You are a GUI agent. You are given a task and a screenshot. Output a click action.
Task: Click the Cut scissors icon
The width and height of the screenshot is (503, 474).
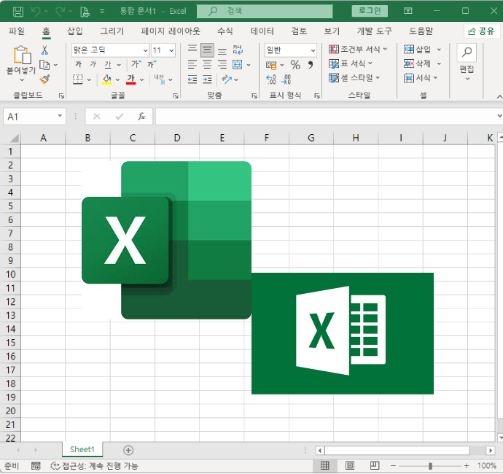pos(44,50)
